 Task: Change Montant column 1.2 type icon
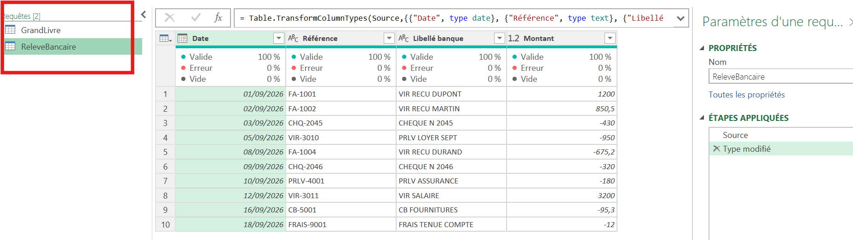(x=514, y=38)
